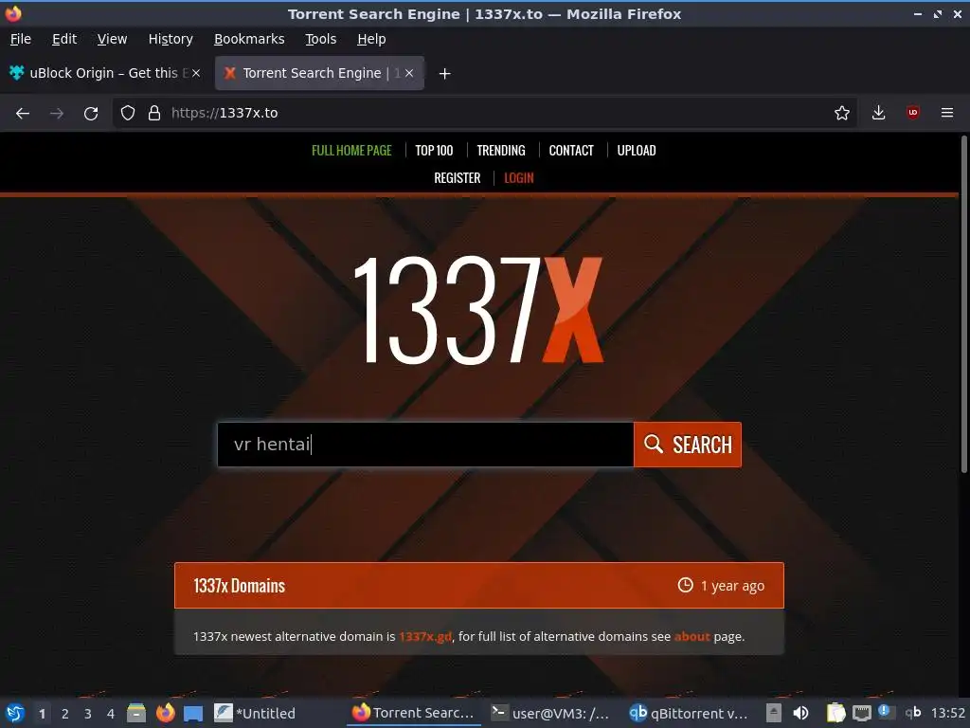Open the 1337x.gd alternative domain link
Image resolution: width=970 pixels, height=728 pixels.
425,636
